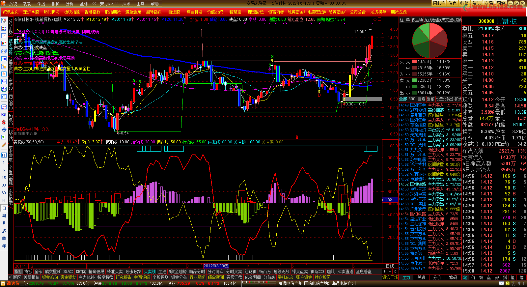527x287 pixels.
Task: Open the 帮助 menu
Action: coord(155,4)
